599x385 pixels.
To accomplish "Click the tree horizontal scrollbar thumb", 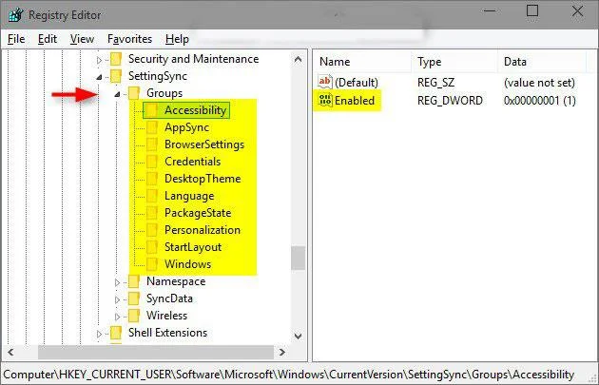I will [x=156, y=352].
